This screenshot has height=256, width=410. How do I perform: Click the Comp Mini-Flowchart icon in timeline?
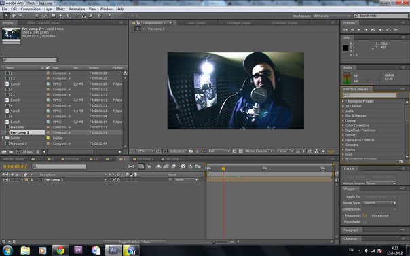pyautogui.click(x=131, y=166)
